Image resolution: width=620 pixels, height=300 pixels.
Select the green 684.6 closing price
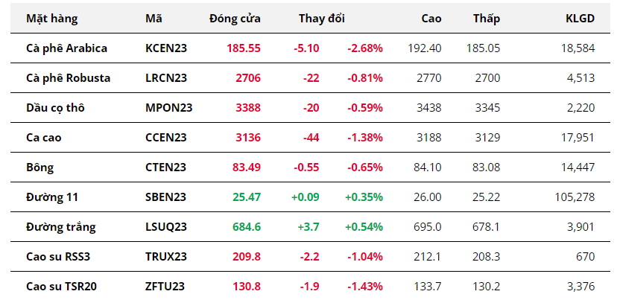[x=247, y=226]
